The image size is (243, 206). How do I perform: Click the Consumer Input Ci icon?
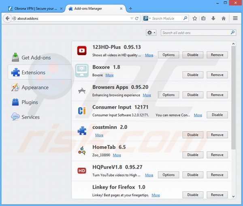pos(82,111)
